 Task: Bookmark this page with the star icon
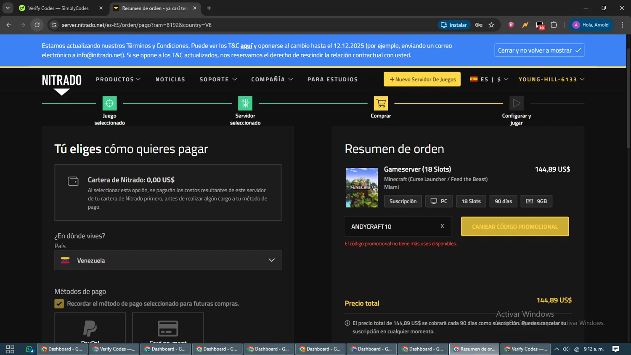(x=491, y=25)
